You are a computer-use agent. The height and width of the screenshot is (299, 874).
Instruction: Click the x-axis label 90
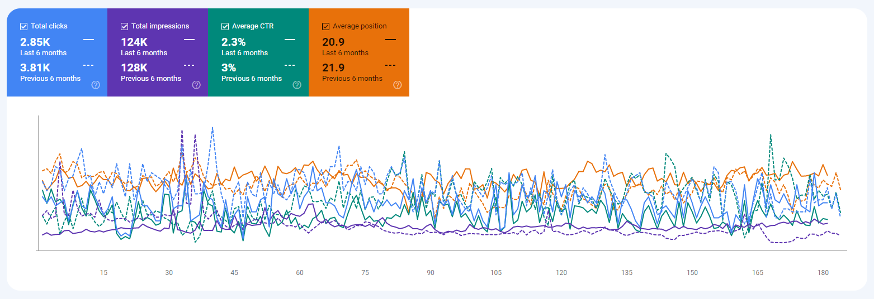tap(431, 273)
